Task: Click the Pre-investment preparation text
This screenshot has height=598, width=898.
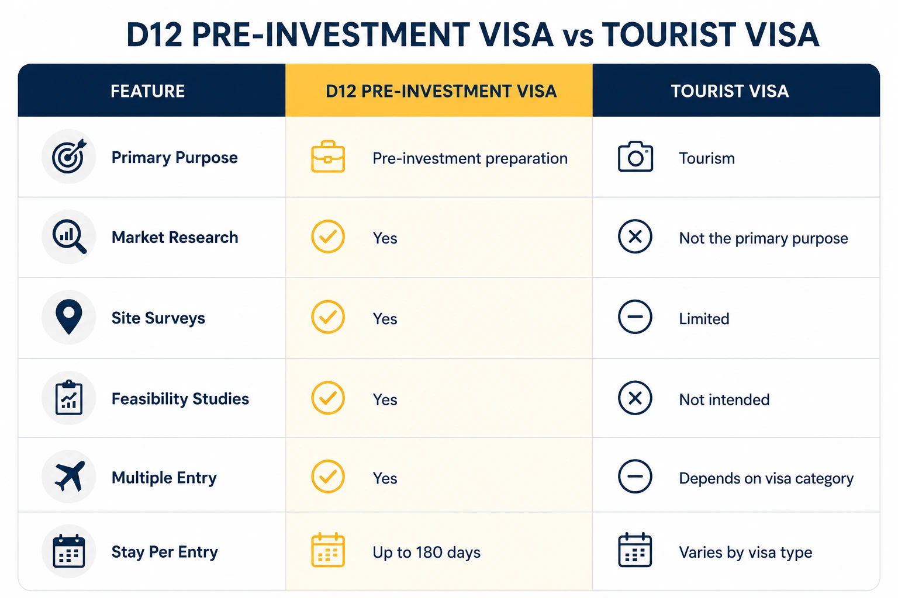Action: click(x=470, y=159)
